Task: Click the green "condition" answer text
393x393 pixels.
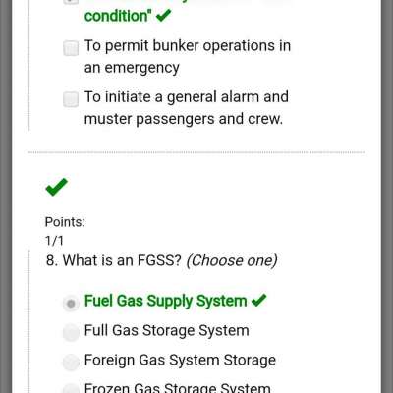Action: [x=116, y=16]
